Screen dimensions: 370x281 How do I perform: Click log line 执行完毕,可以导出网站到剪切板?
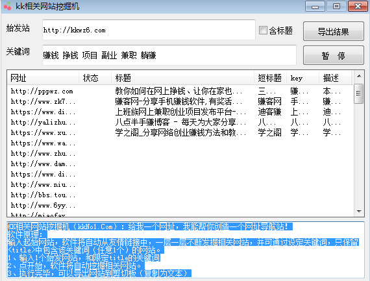click(x=99, y=273)
